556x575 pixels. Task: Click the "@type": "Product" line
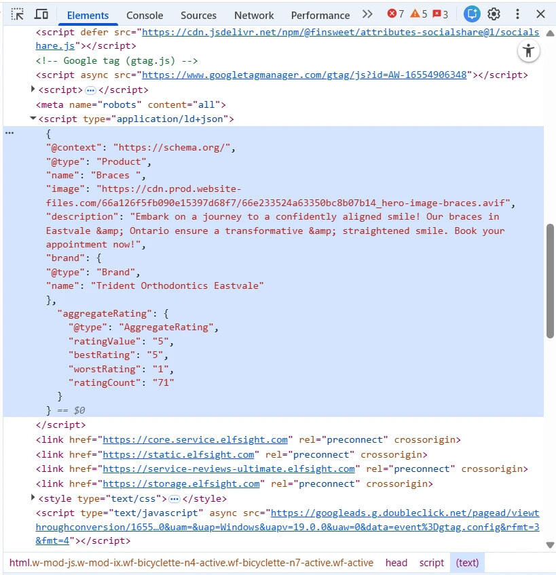pos(98,161)
